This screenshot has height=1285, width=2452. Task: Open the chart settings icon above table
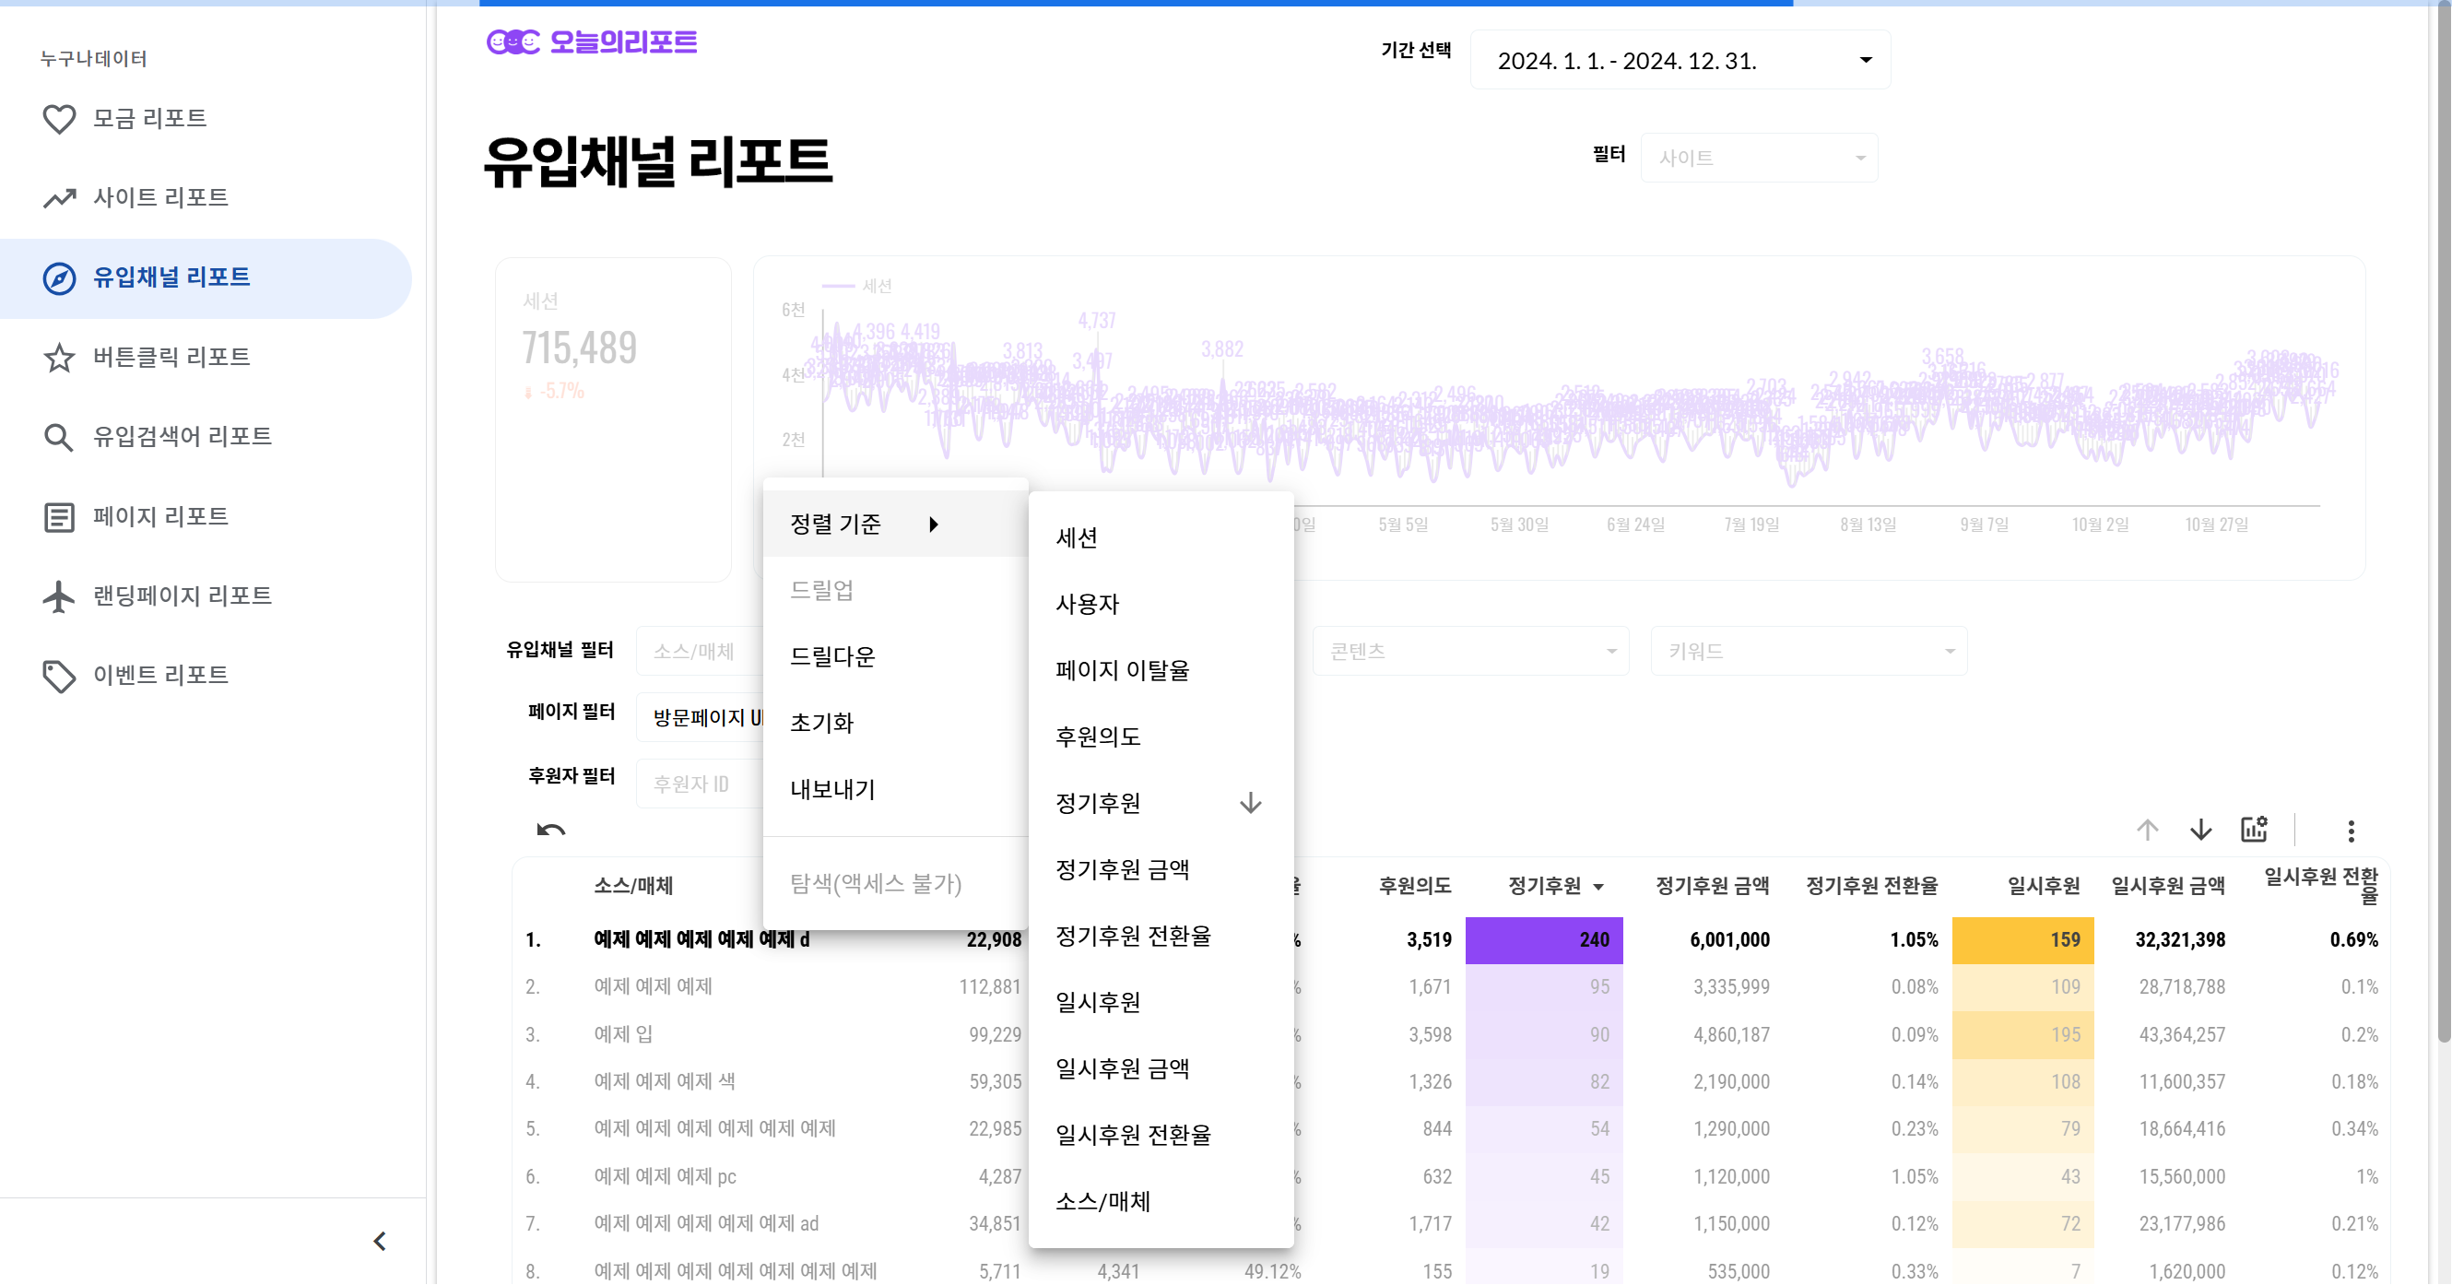pyautogui.click(x=2254, y=829)
